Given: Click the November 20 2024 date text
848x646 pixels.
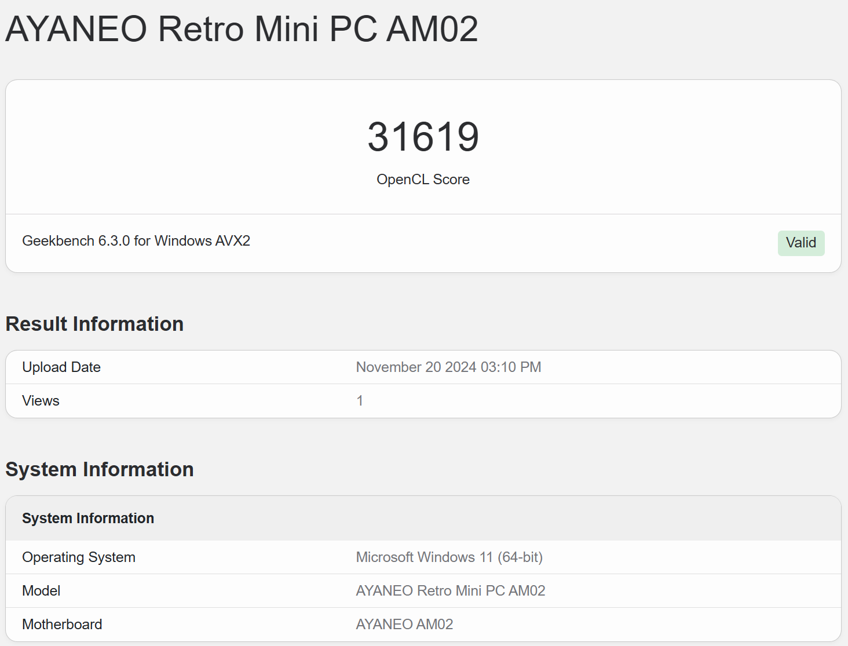Looking at the screenshot, I should 416,367.
